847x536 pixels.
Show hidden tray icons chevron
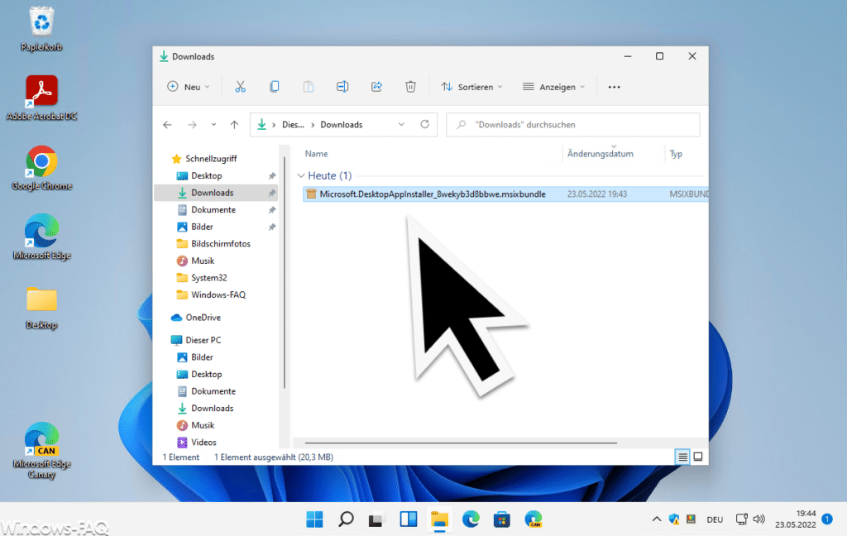656,519
